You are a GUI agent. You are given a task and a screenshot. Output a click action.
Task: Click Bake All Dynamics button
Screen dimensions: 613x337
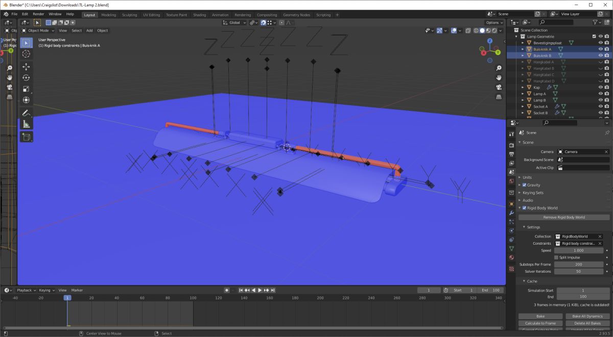[x=587, y=316]
